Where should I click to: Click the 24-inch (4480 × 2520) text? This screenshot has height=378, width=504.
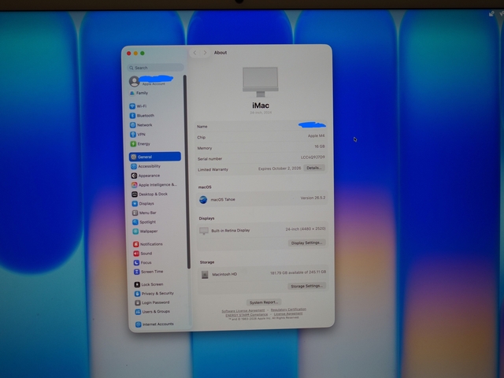pyautogui.click(x=306, y=229)
